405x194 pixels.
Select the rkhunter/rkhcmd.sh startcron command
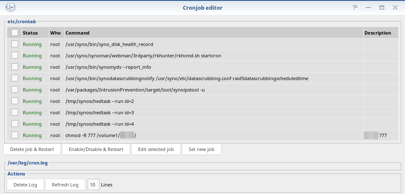click(143, 56)
